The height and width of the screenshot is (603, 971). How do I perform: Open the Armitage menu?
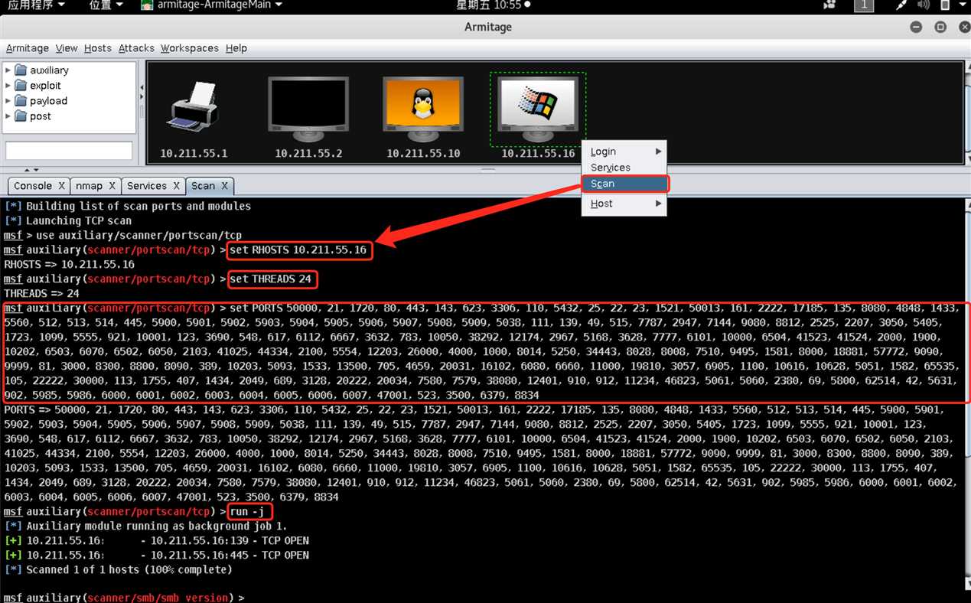pos(28,48)
